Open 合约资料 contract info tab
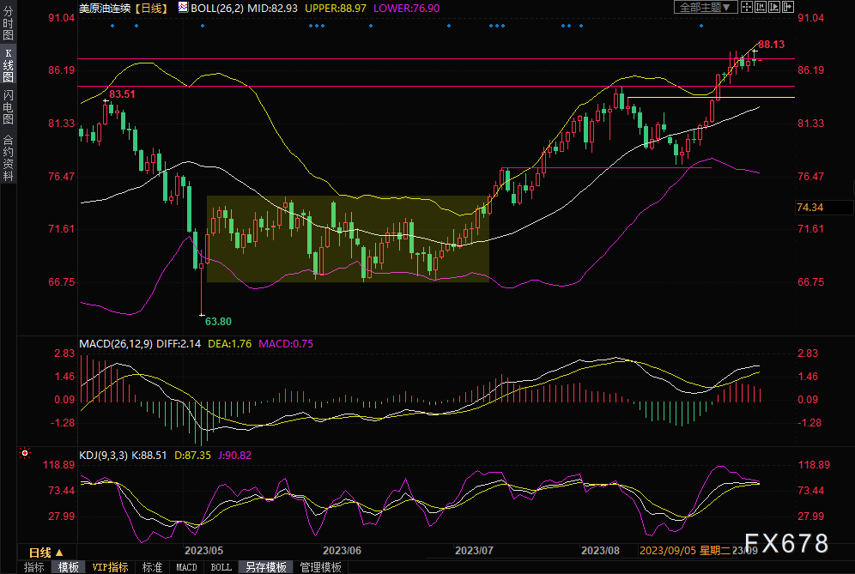The width and height of the screenshot is (855, 574). (8, 157)
